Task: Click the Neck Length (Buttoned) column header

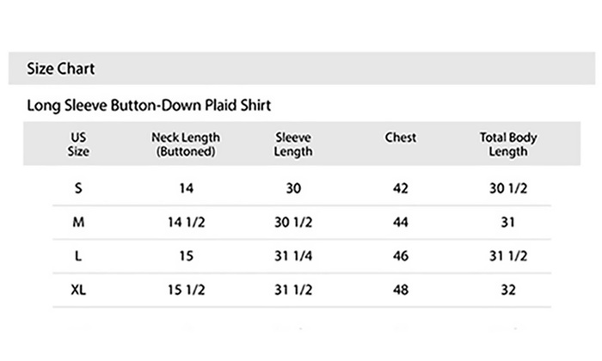Action: (x=186, y=144)
